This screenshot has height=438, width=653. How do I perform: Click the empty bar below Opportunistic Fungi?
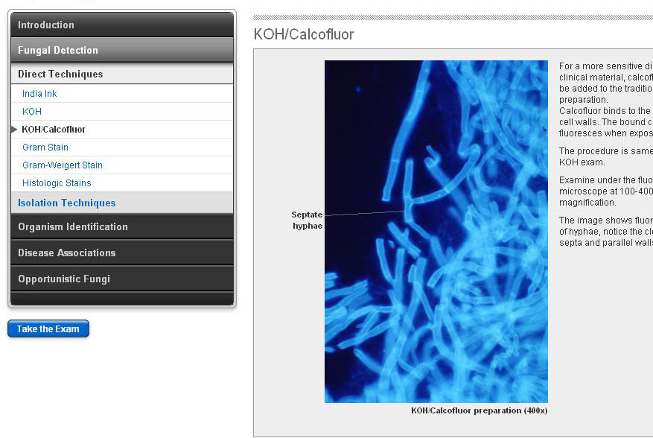tap(122, 298)
